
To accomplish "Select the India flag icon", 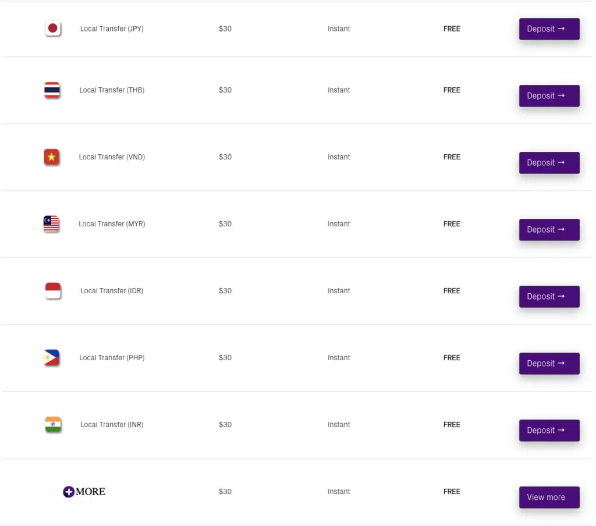I will click(53, 425).
